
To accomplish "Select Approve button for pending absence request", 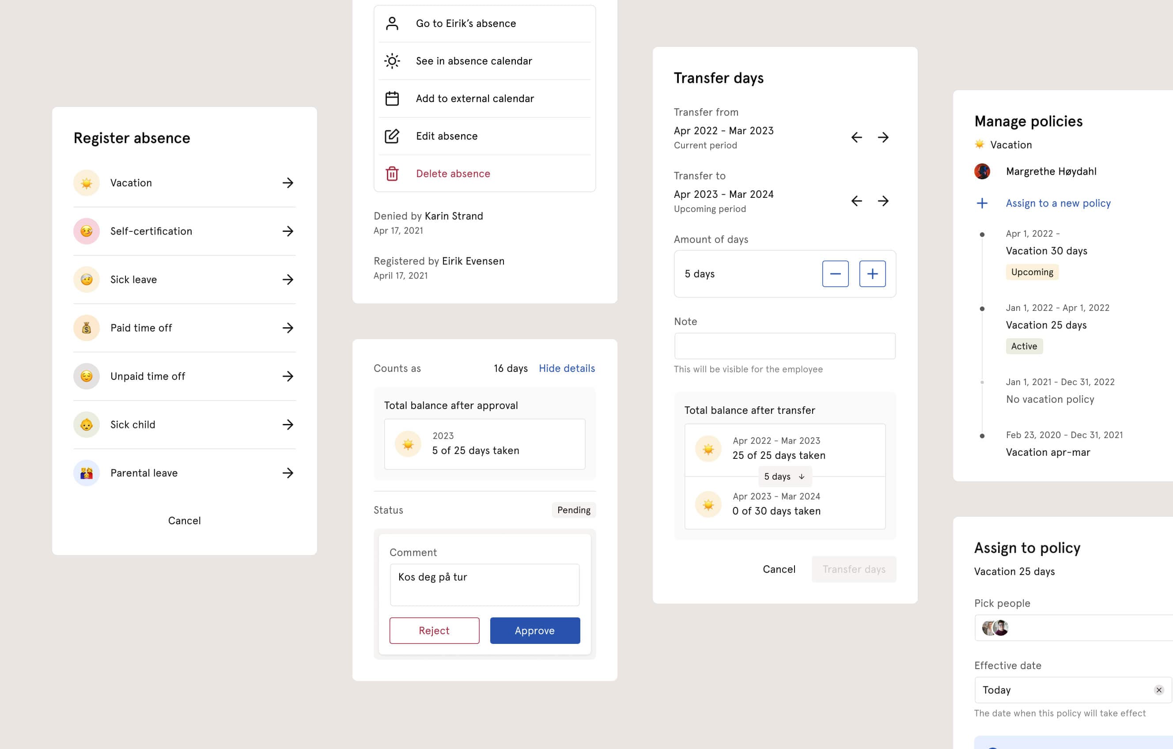I will [534, 630].
